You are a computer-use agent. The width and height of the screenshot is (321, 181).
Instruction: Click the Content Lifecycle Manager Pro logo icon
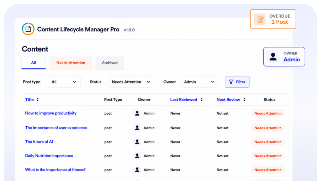coord(28,29)
